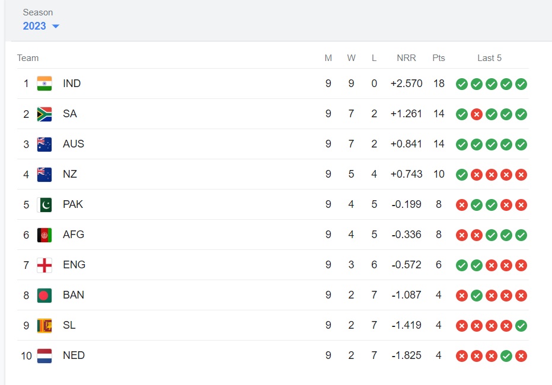Click the Pts column header
This screenshot has height=385, width=552.
(x=439, y=58)
